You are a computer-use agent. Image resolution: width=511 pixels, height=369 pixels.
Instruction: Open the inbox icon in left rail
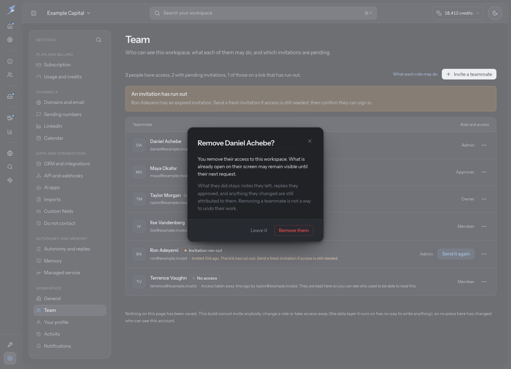(x=10, y=96)
